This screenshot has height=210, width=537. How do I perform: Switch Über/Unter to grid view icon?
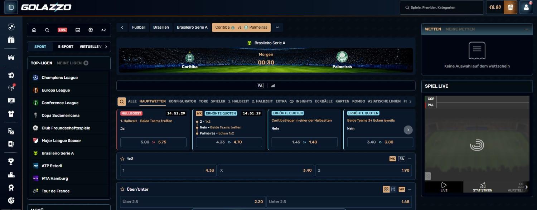click(386, 189)
